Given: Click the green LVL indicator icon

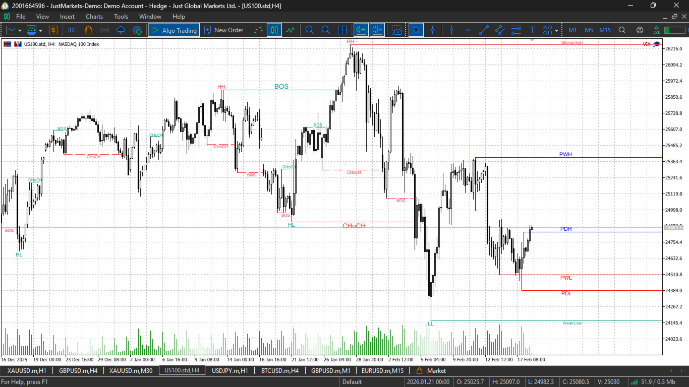Looking at the screenshot, I should (656, 30).
